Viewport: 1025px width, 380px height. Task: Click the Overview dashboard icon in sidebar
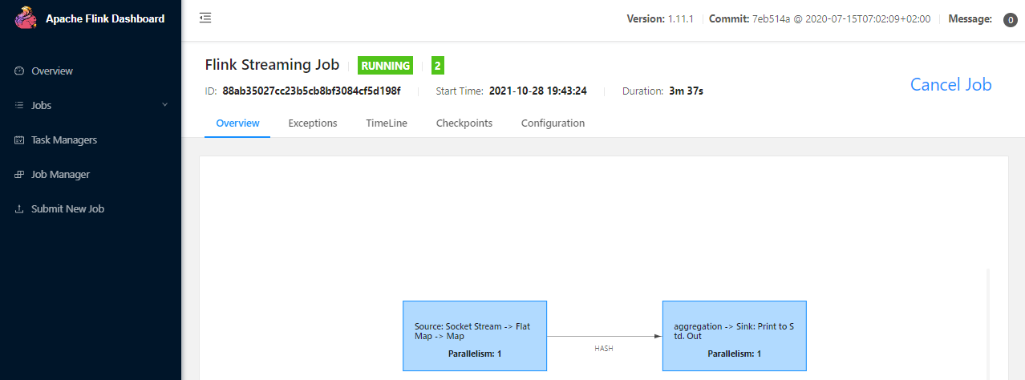(20, 71)
